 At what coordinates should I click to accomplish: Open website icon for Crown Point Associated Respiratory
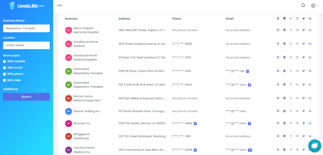[278, 71]
